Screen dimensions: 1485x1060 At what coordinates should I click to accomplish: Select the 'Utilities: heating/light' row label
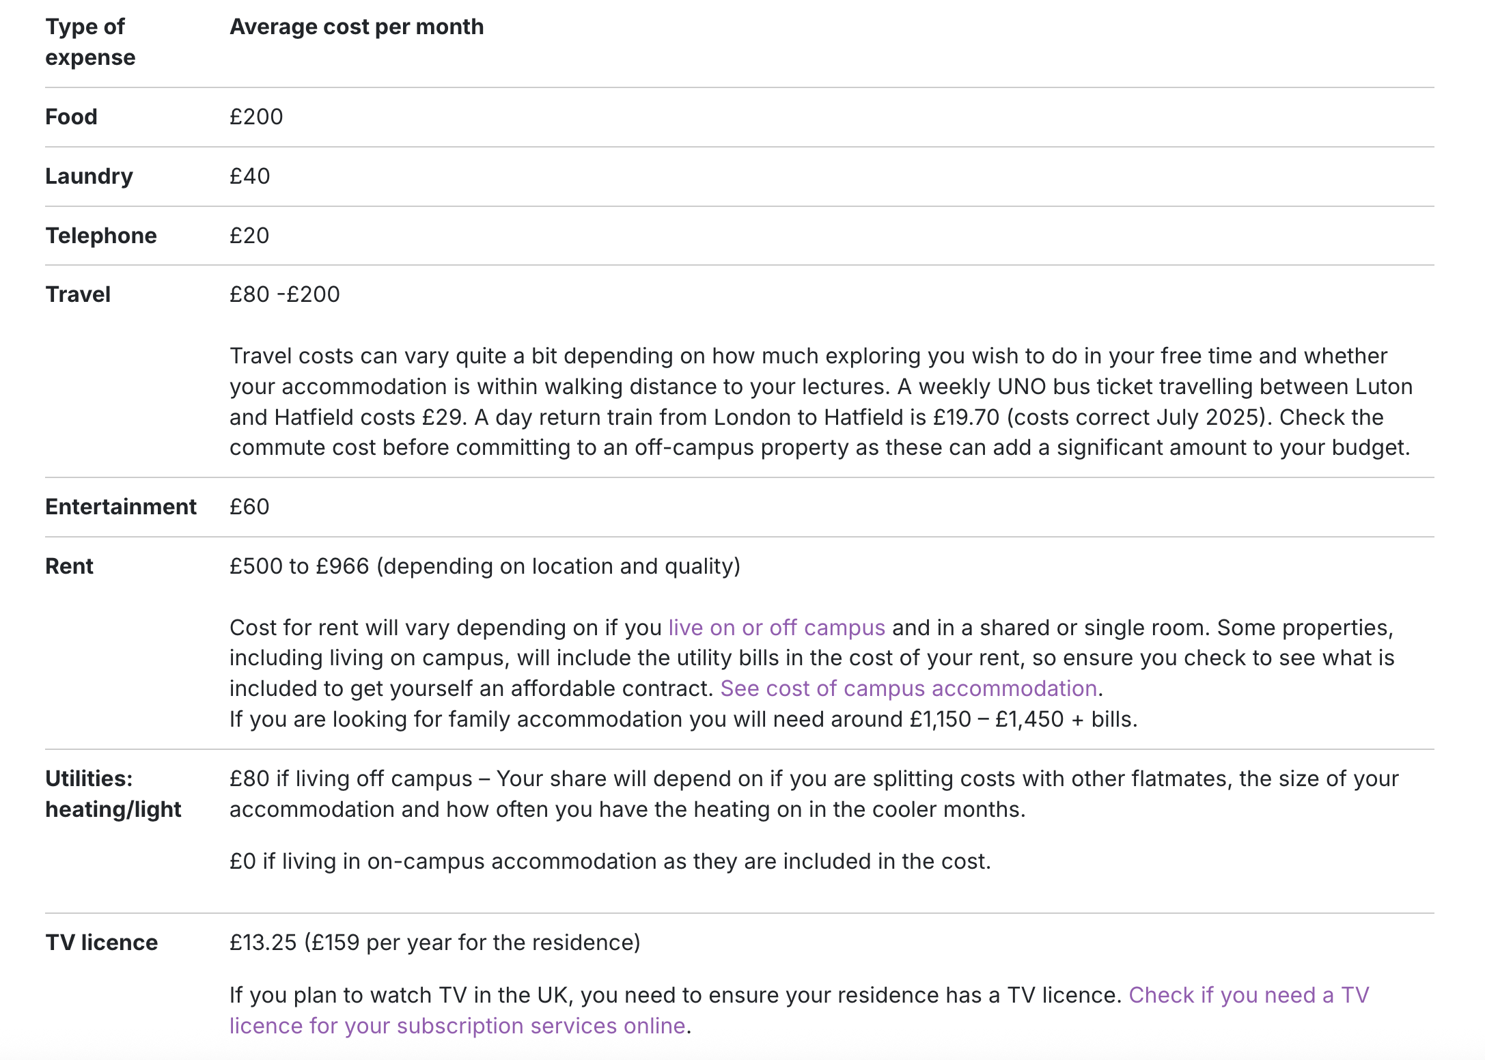[113, 794]
